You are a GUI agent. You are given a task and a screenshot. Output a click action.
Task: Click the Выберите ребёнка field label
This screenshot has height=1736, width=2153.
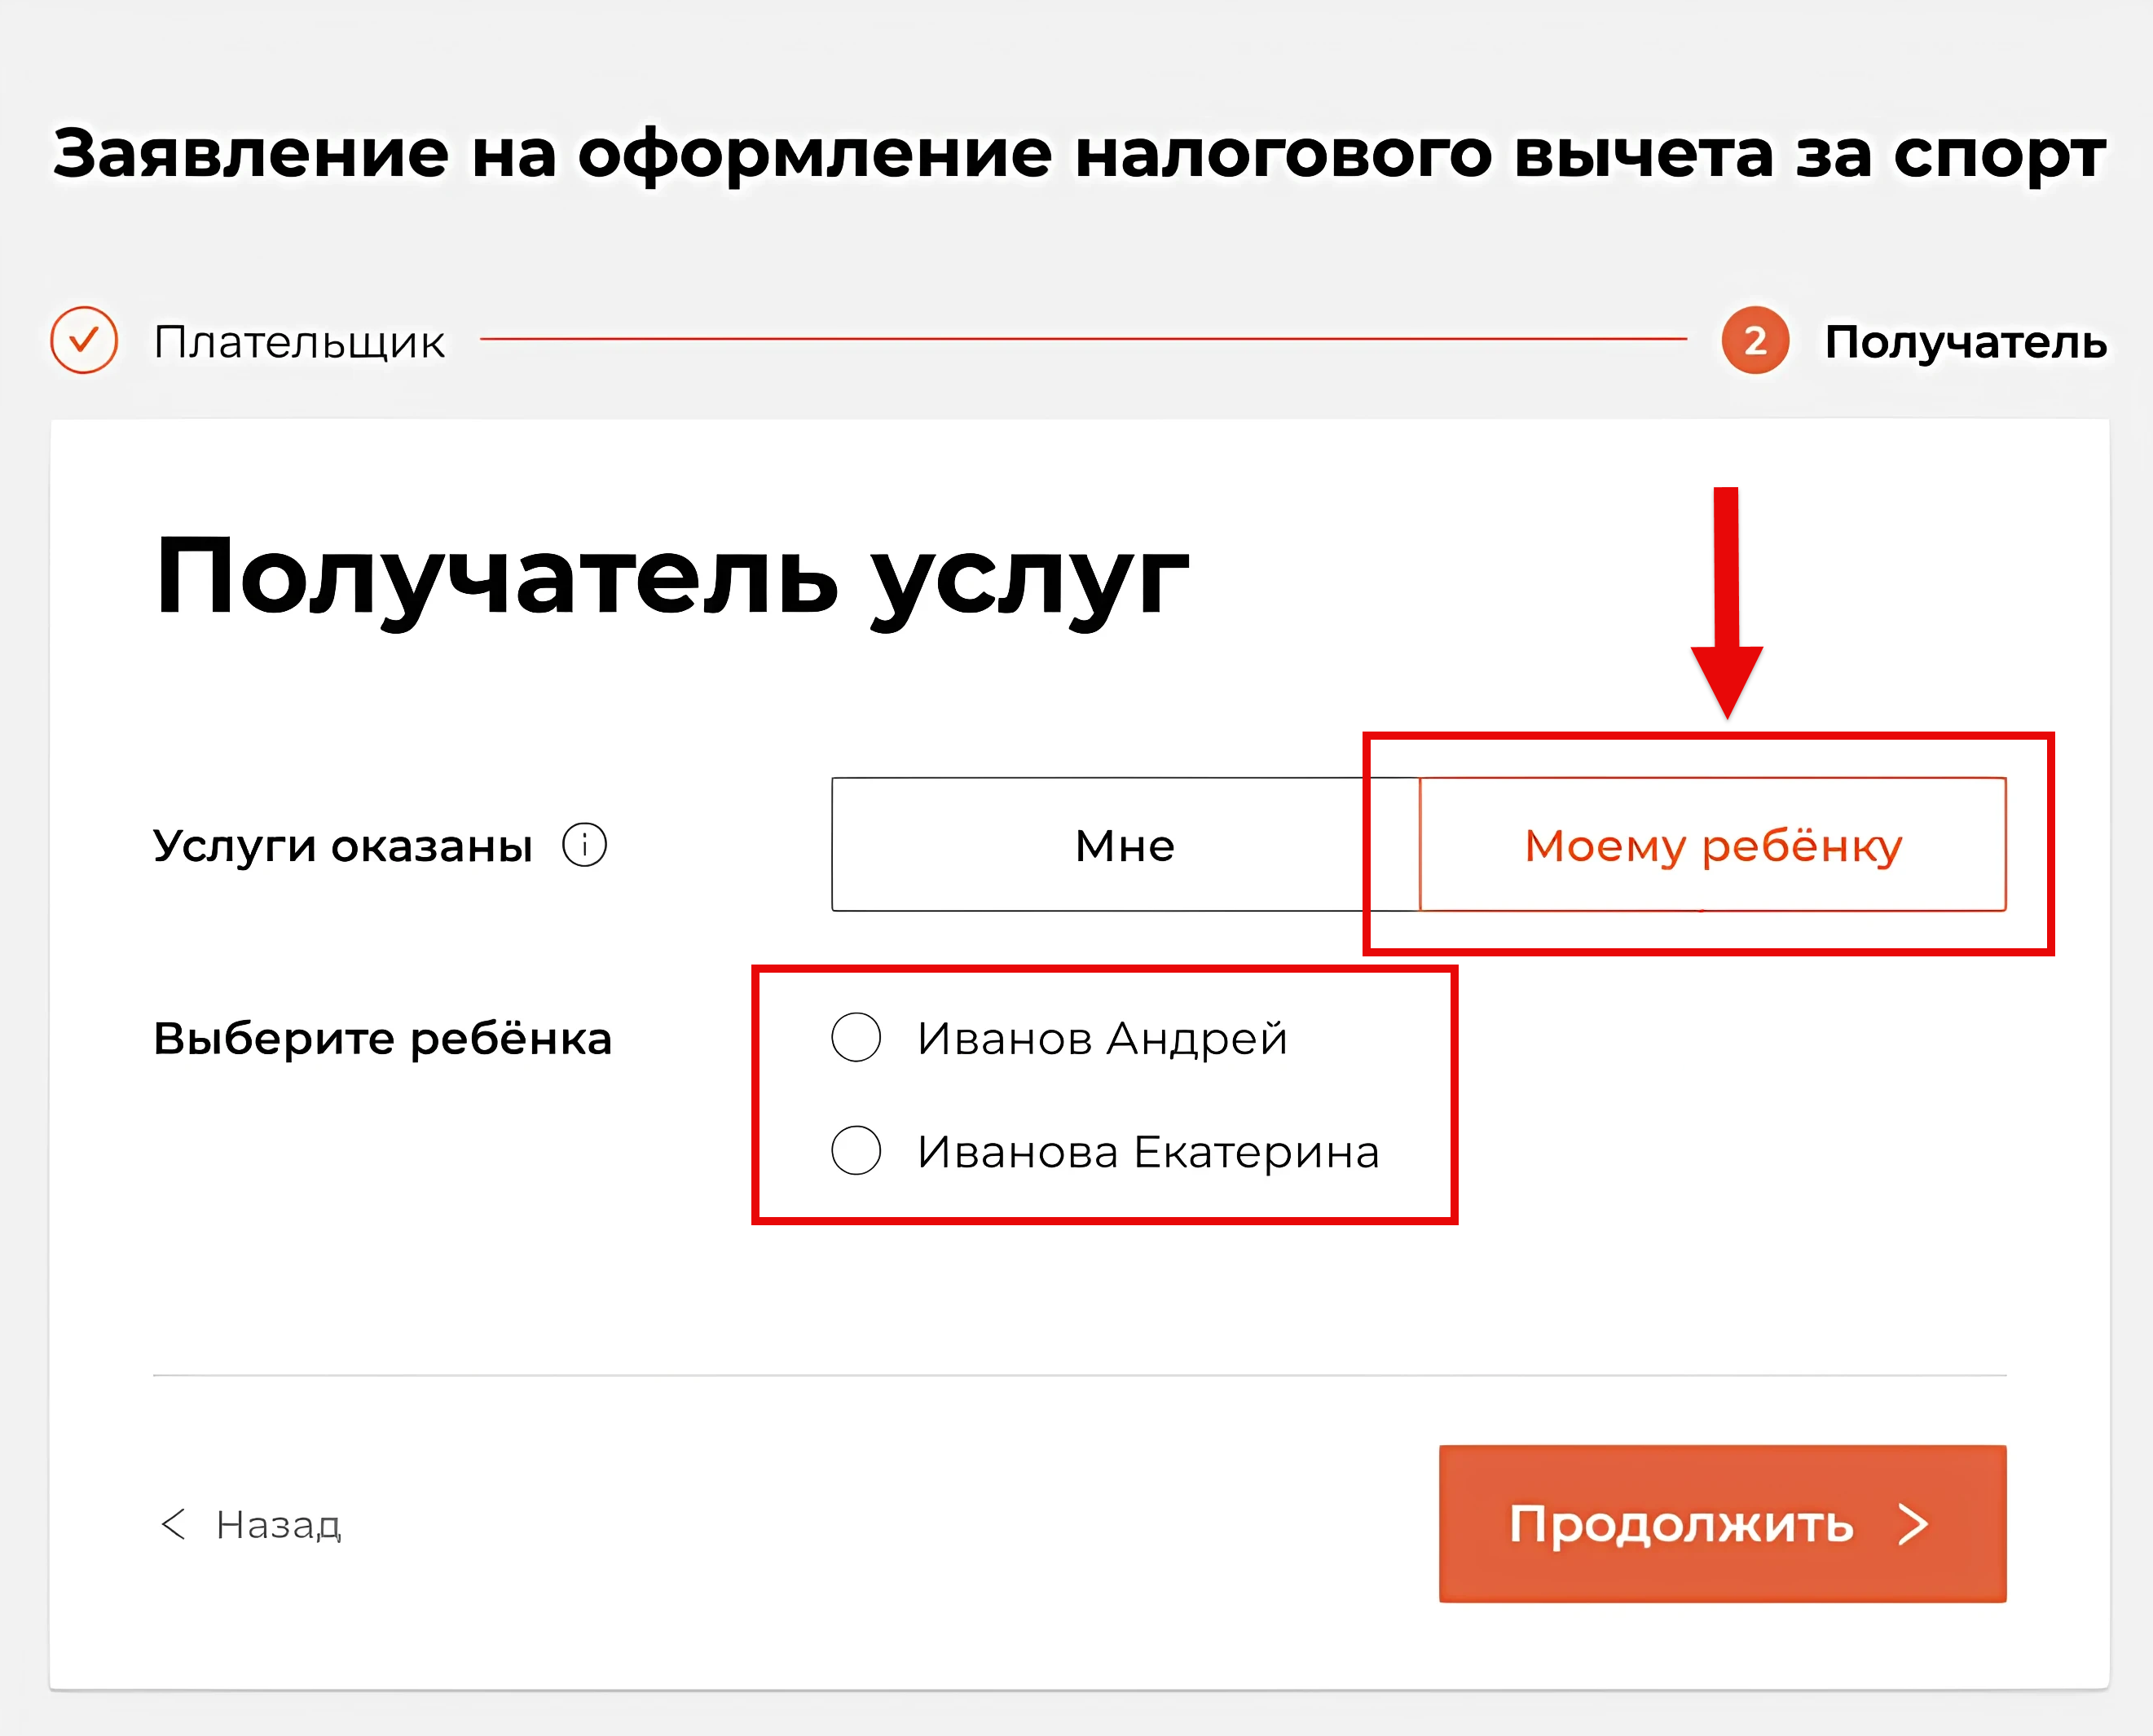[382, 1038]
